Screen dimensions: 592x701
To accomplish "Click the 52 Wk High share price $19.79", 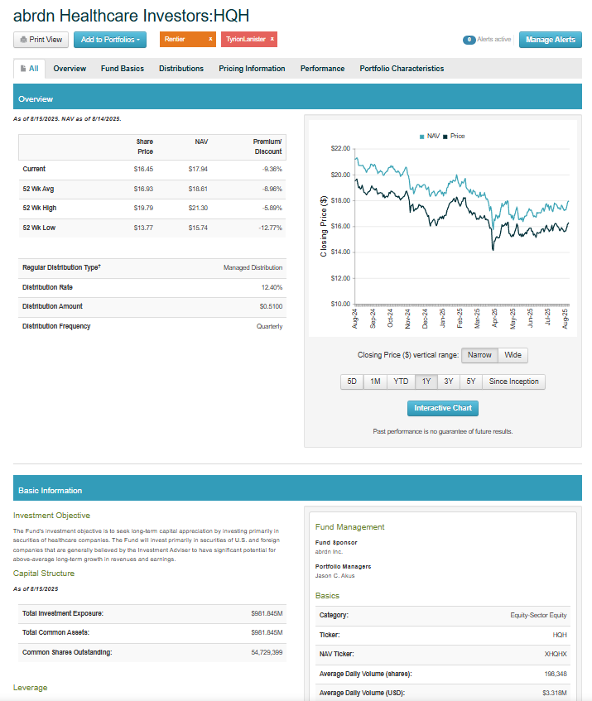I will coord(143,209).
